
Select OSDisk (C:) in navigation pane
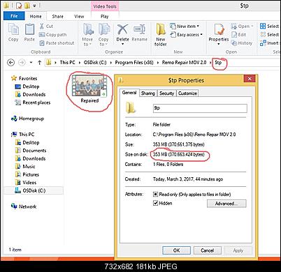(x=34, y=190)
